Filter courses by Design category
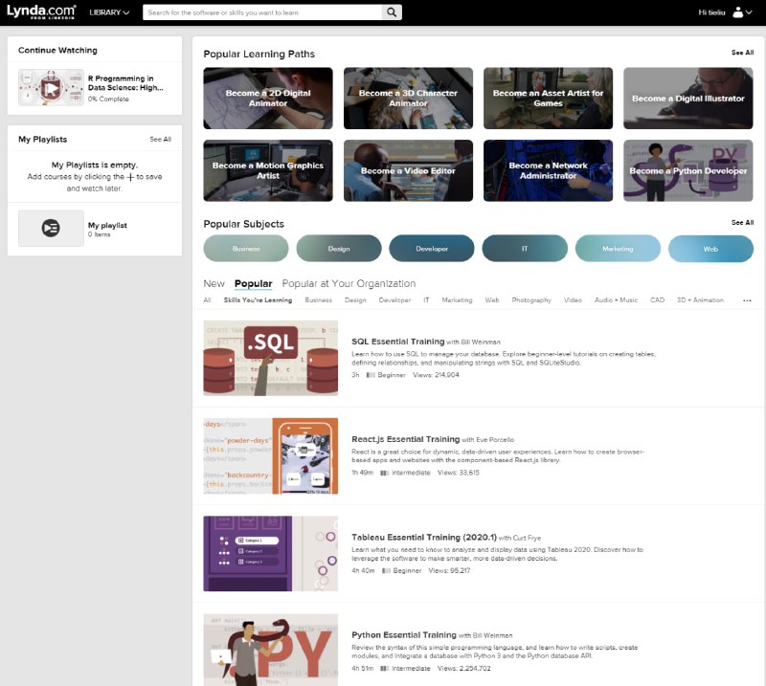This screenshot has width=766, height=686. click(x=355, y=300)
